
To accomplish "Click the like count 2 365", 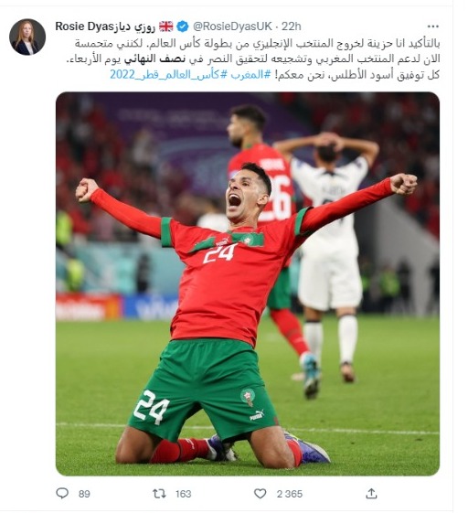I will [290, 494].
